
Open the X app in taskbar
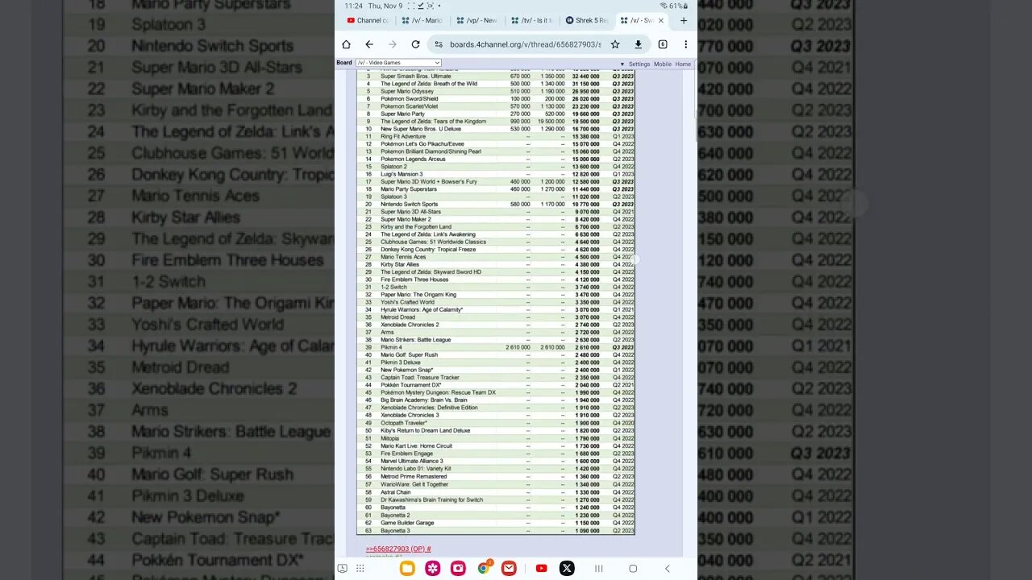(567, 568)
